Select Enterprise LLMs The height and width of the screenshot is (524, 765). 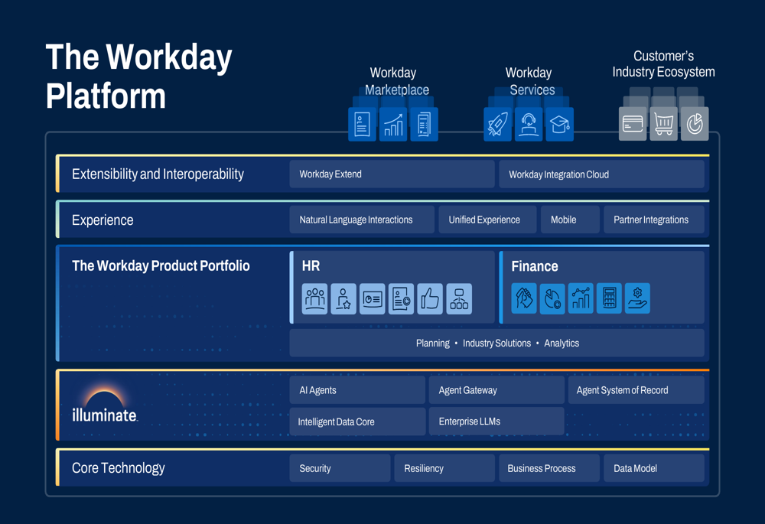click(x=496, y=421)
